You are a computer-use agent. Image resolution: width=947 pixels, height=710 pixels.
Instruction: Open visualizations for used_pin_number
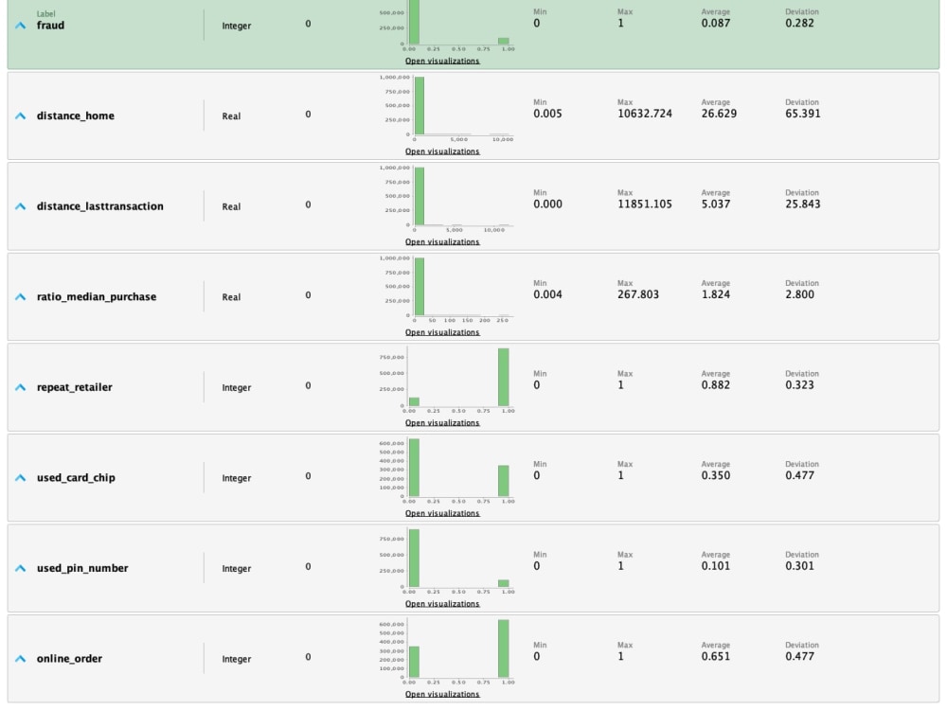pos(441,603)
